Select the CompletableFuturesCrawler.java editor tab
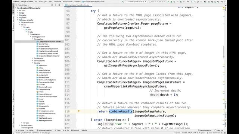The image size is (239, 134). point(78,5)
